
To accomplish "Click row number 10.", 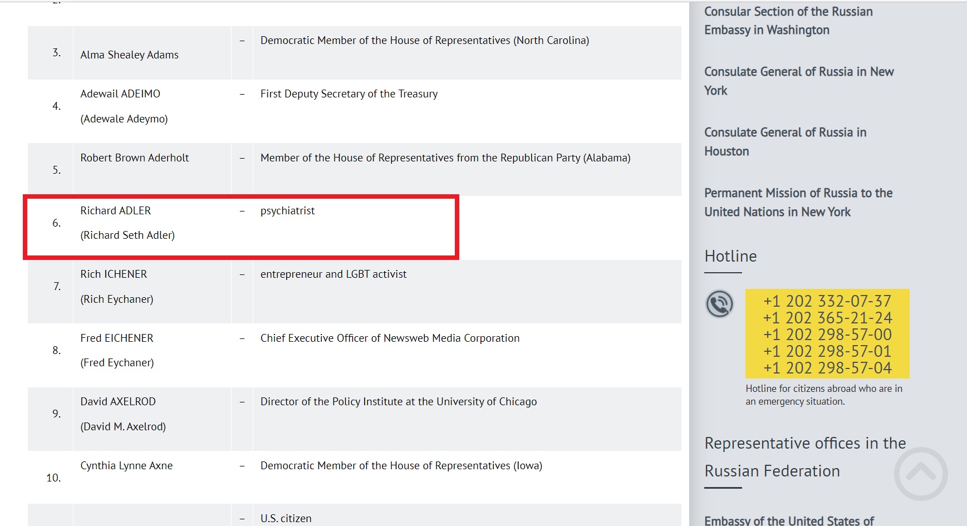I will point(53,478).
